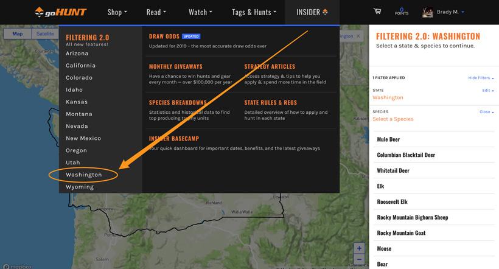Choose Mule Deer species
The width and height of the screenshot is (499, 269).
tap(434, 139)
